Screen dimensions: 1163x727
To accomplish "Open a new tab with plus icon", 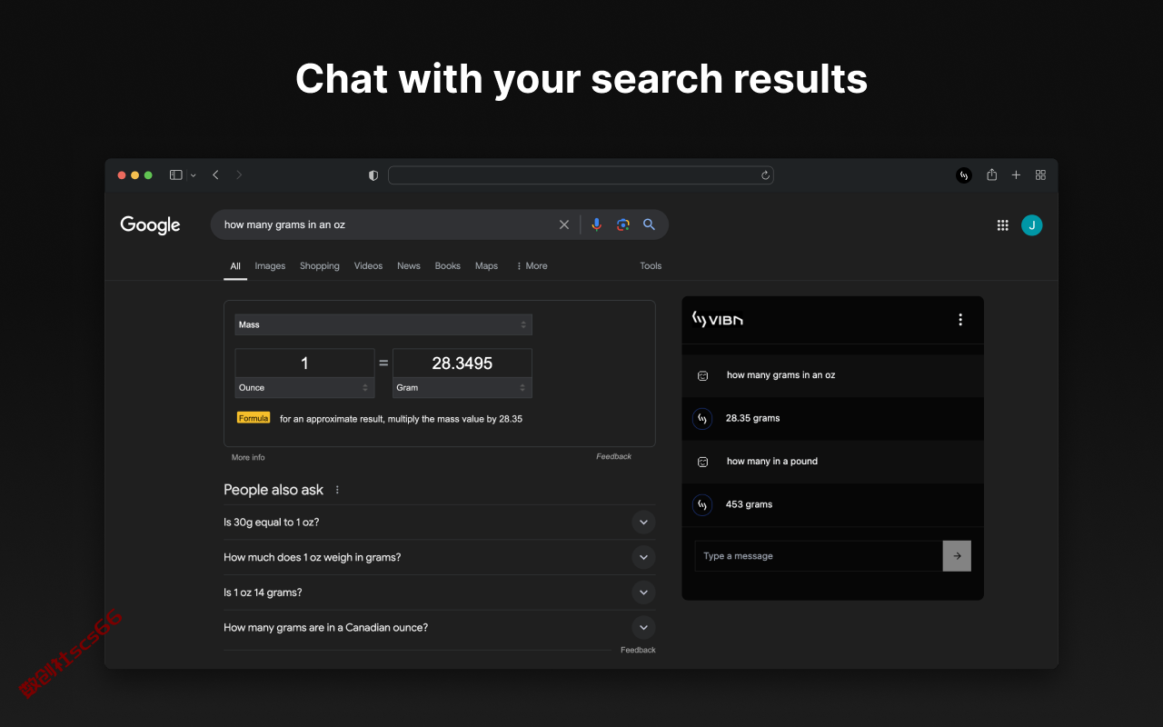I will (1016, 175).
